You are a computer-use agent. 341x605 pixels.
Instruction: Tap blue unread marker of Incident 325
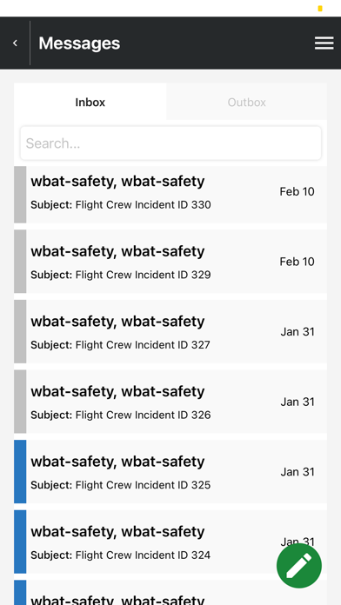coord(20,471)
